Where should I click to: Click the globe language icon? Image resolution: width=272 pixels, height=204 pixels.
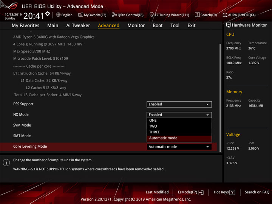point(58,15)
